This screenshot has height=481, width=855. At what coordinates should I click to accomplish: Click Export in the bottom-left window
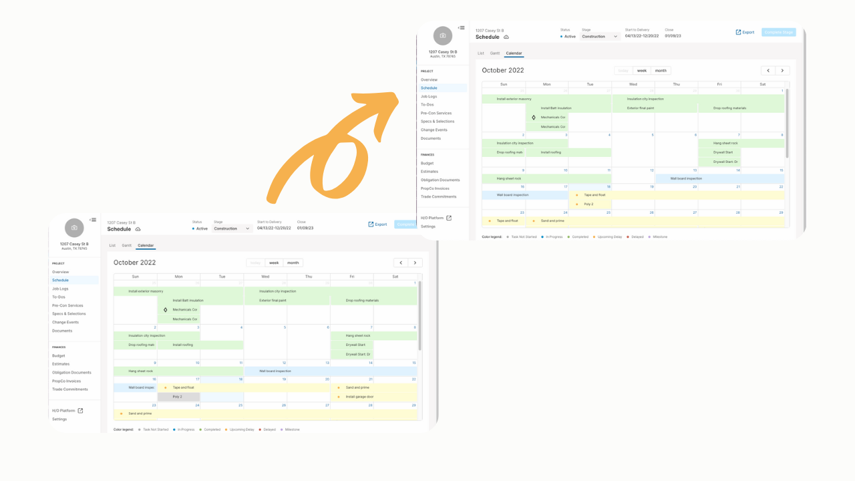377,224
